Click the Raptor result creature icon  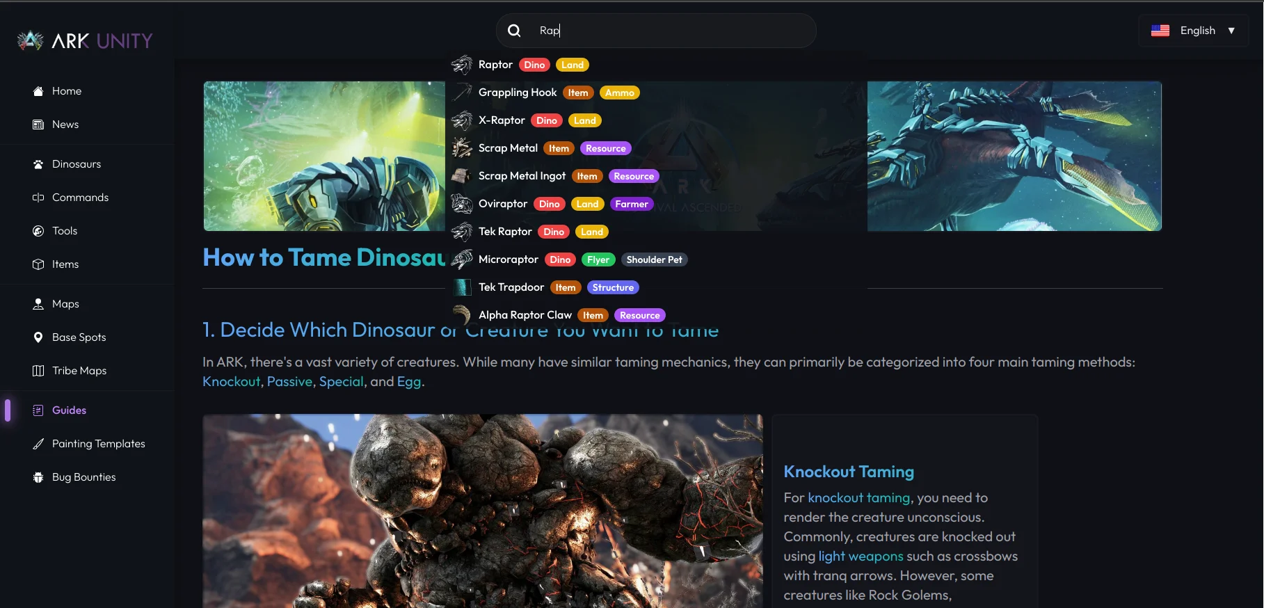click(x=462, y=65)
